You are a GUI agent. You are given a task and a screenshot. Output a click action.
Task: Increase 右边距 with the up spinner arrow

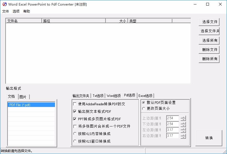tap(183, 135)
